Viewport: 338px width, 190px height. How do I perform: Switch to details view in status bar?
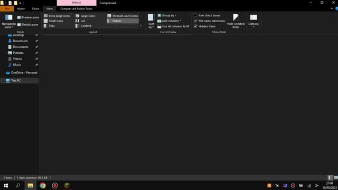pos(330,178)
